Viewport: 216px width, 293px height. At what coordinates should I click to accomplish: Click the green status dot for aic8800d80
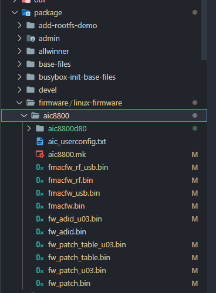[195, 128]
